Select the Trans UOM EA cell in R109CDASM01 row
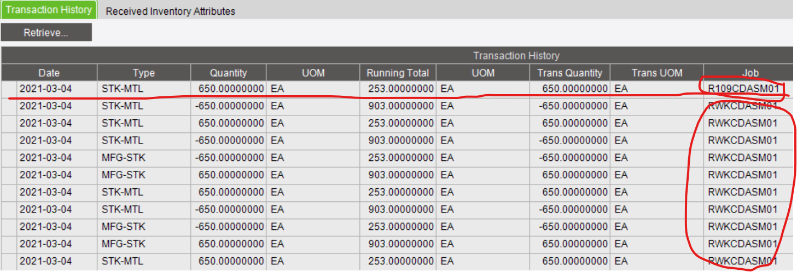The width and height of the screenshot is (797, 272). tap(657, 89)
